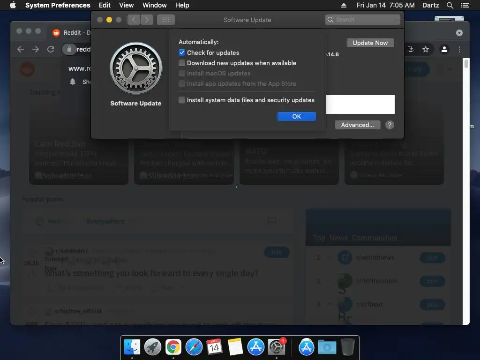Click date and time in menu bar
This screenshot has width=480, height=360.
[x=385, y=5]
